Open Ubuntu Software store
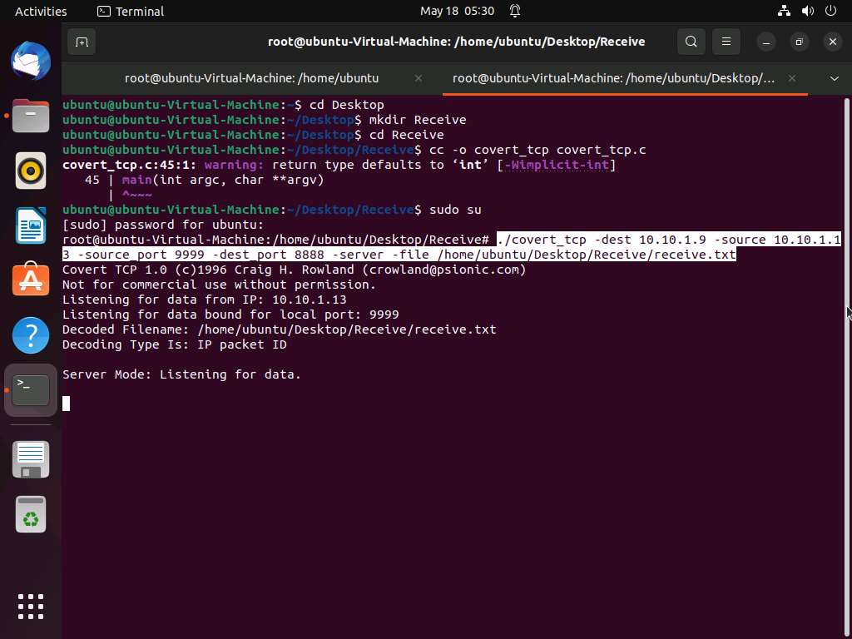The width and height of the screenshot is (852, 639). point(31,280)
